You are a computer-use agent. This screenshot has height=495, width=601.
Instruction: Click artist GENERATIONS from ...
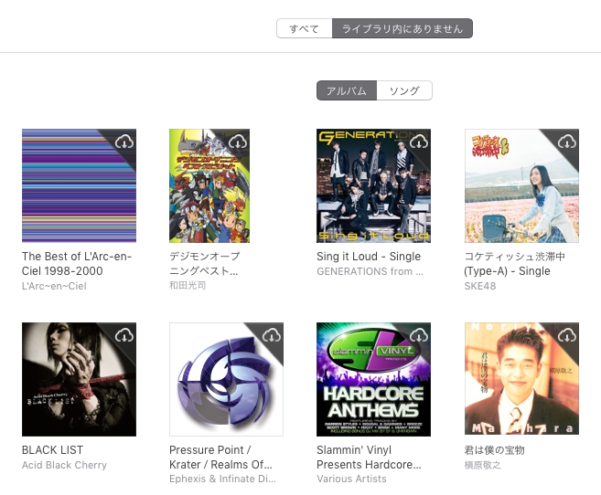tap(370, 271)
